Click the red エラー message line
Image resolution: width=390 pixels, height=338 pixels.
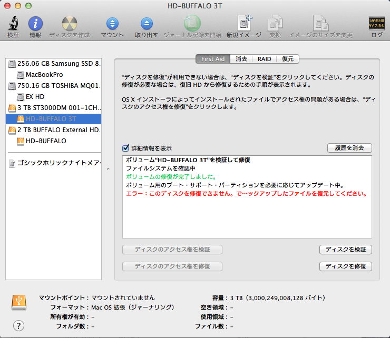(x=247, y=194)
